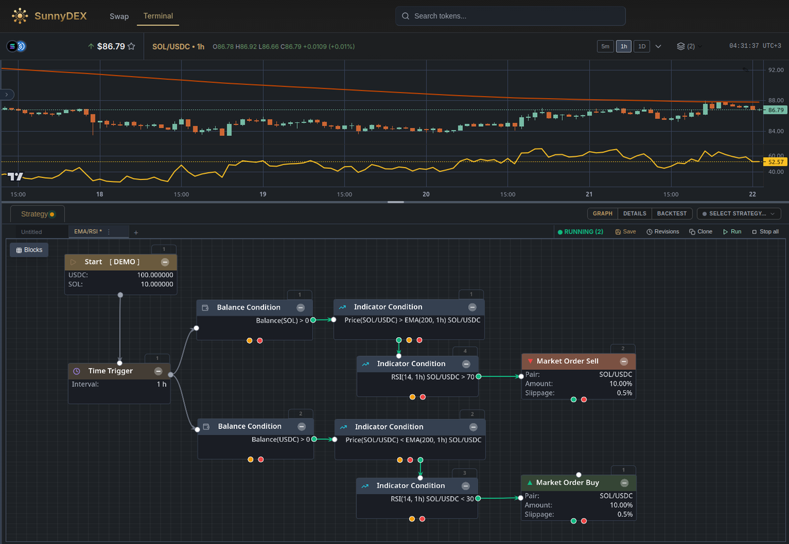Viewport: 789px width, 544px height.
Task: Click the SunnyDEX sun logo
Action: coord(20,16)
